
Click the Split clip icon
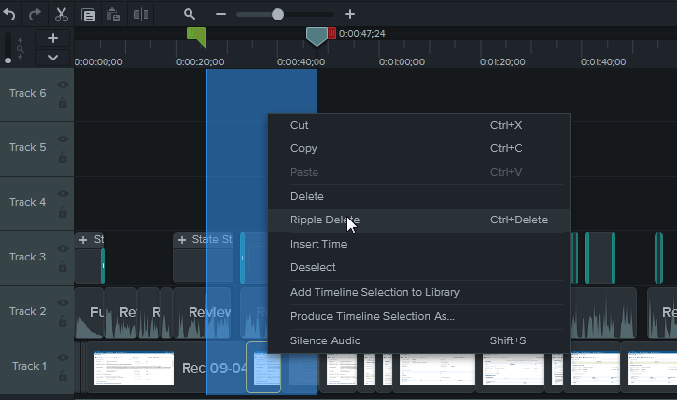141,15
